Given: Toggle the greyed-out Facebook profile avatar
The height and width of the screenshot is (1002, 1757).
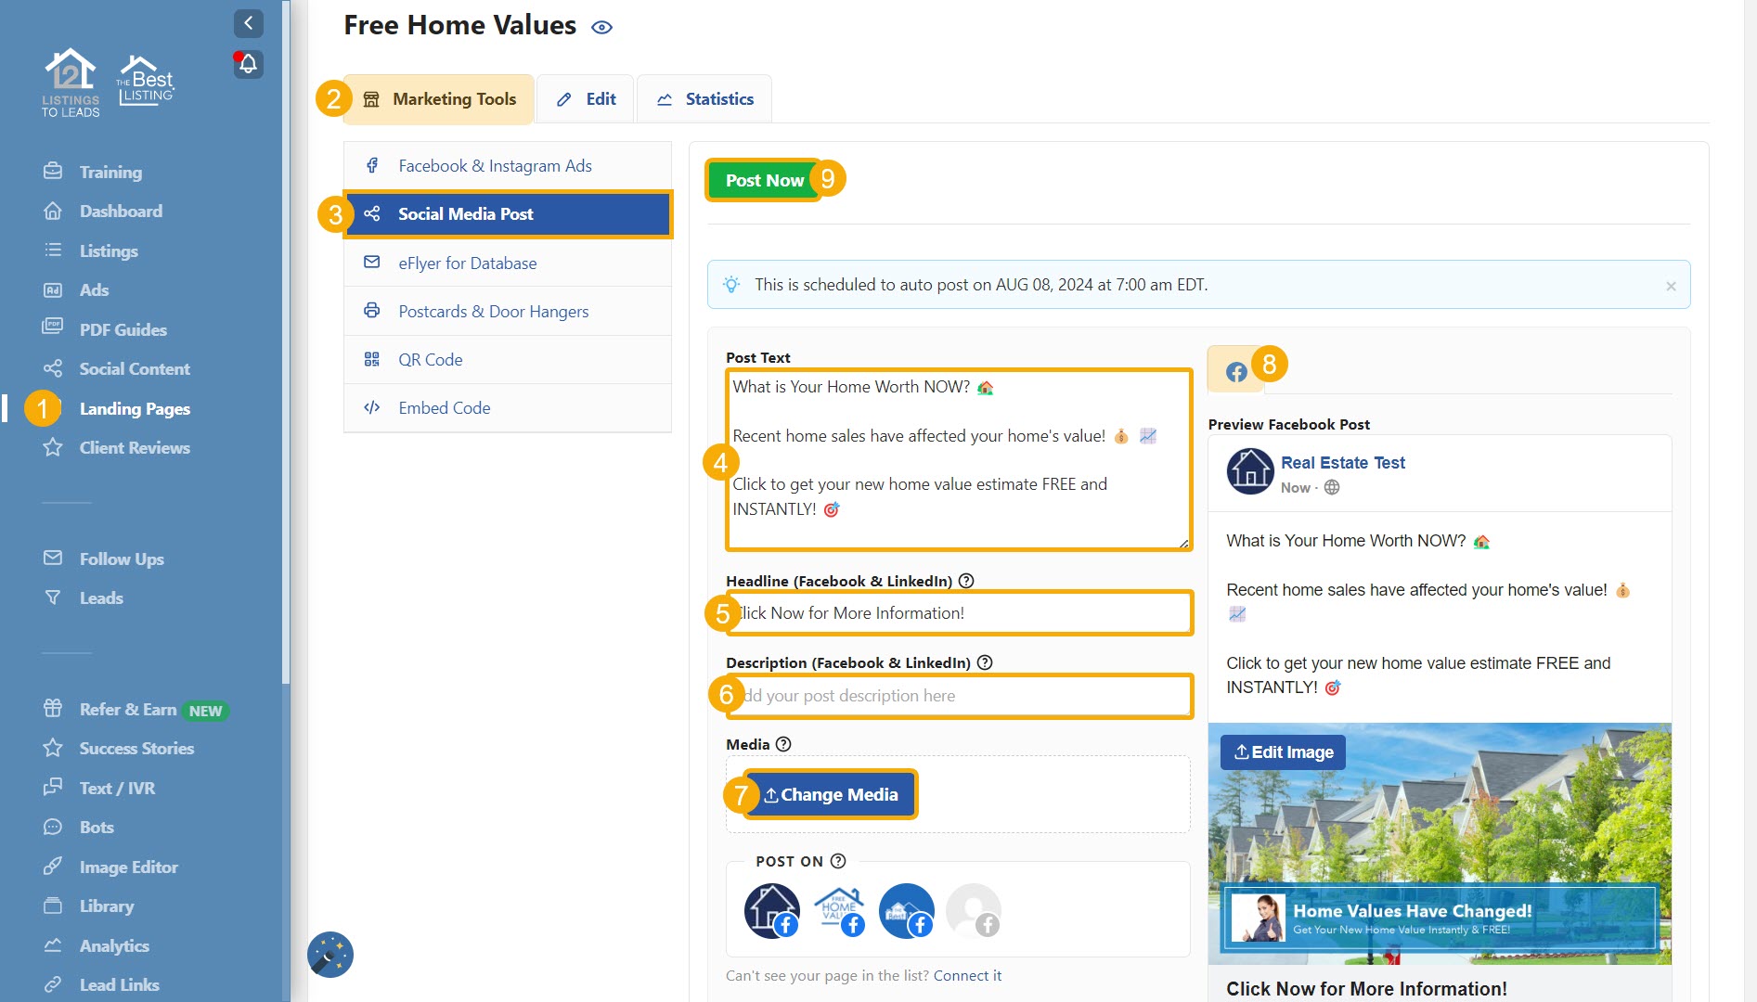Looking at the screenshot, I should pos(973,910).
